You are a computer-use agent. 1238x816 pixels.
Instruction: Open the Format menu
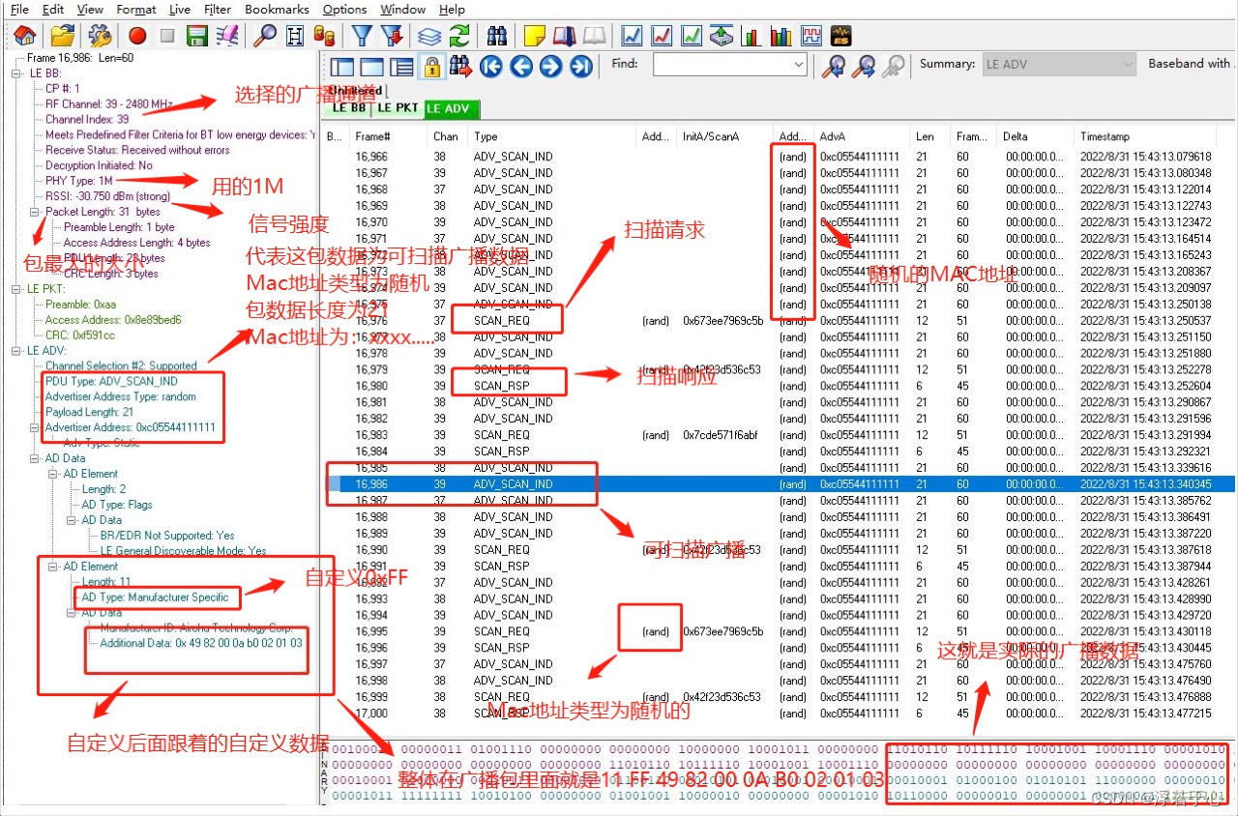pos(136,9)
